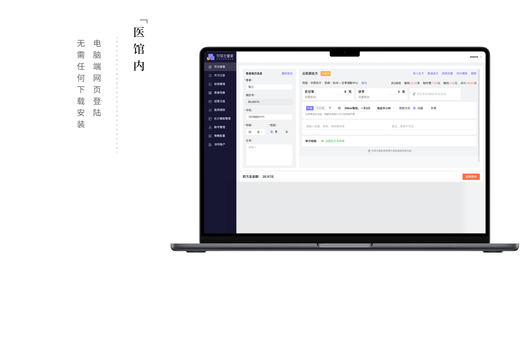Select the 男 gender radio button

click(x=272, y=132)
